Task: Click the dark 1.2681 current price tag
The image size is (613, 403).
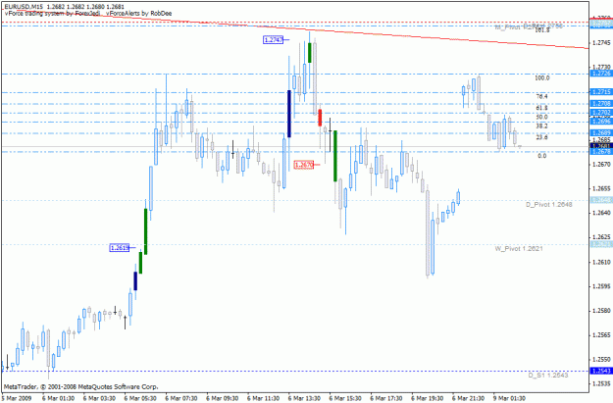Action: click(x=601, y=146)
